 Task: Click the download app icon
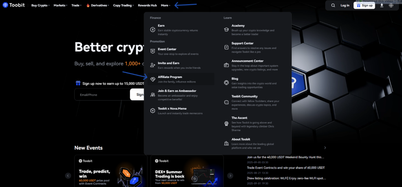(382, 5)
